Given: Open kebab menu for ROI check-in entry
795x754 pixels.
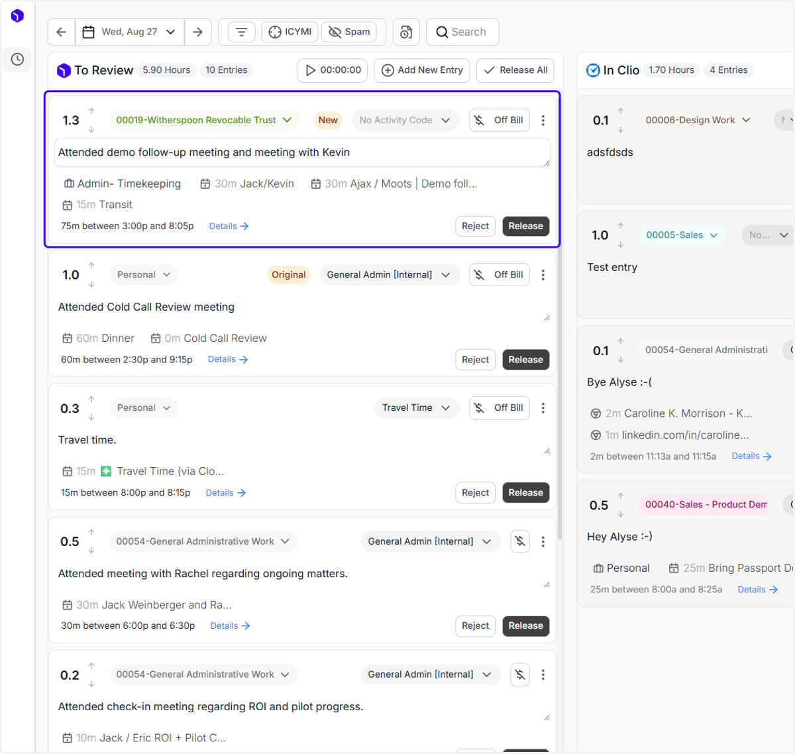Looking at the screenshot, I should click(x=543, y=674).
